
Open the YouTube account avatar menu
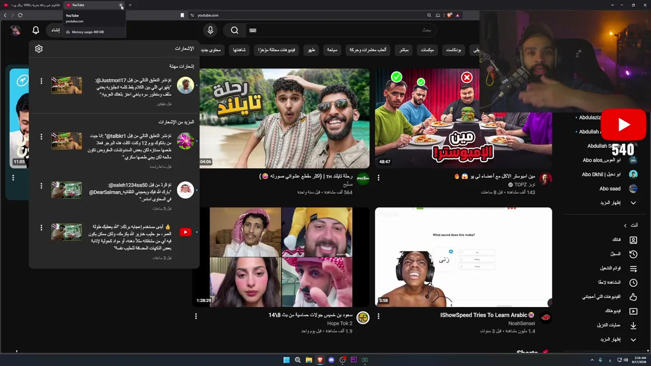(x=15, y=30)
